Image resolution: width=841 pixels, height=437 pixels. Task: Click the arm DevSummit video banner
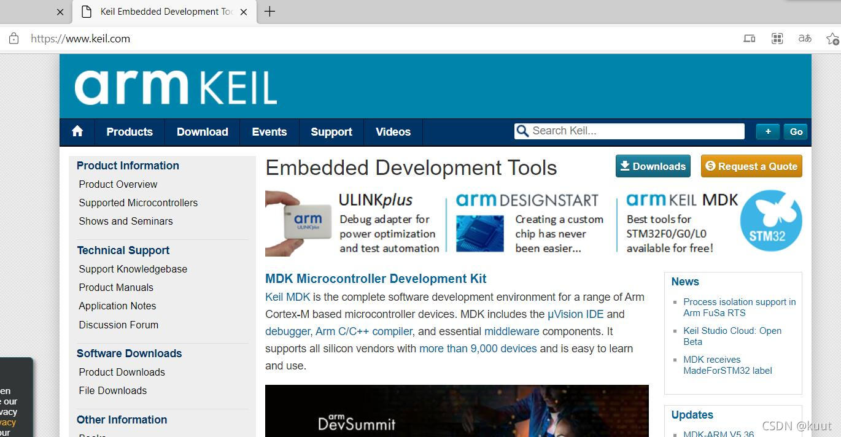[457, 411]
